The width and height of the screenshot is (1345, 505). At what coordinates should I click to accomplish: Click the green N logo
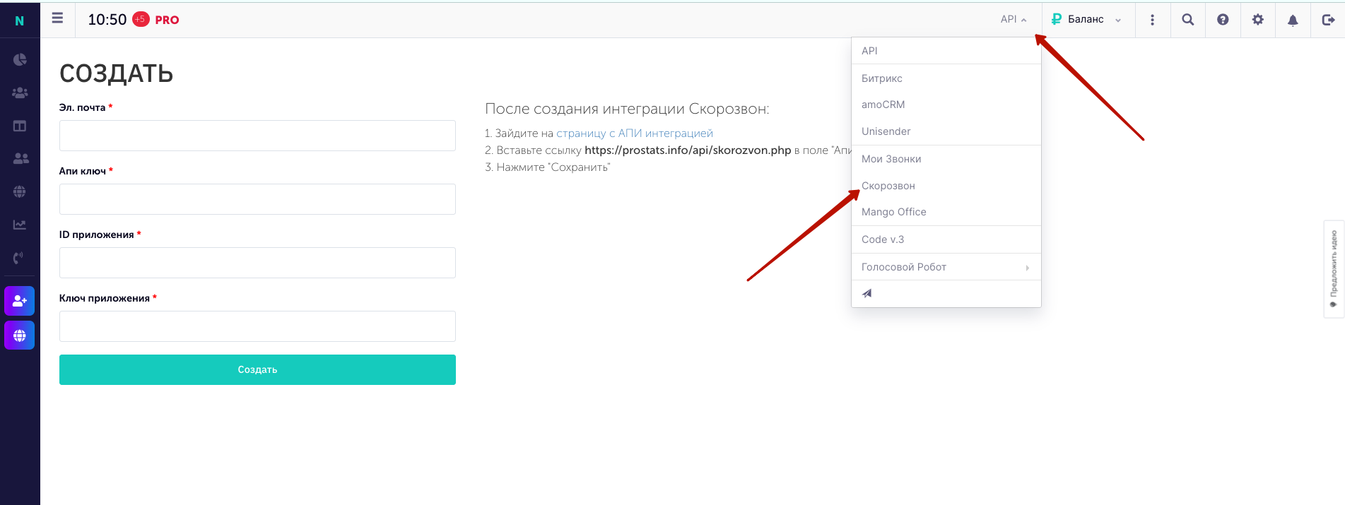20,20
